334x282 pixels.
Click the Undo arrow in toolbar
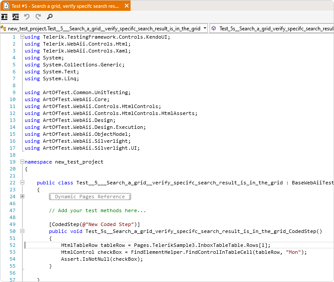pyautogui.click(x=27, y=17)
